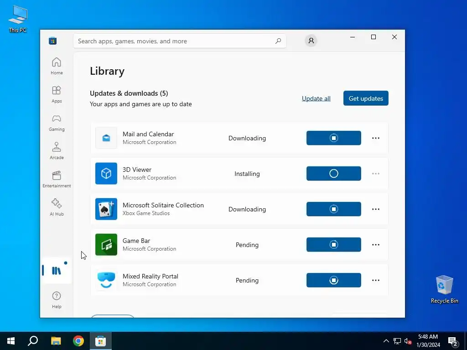This screenshot has width=467, height=350.
Task: Open more options for Microsoft Solitaire Collection
Action: click(x=376, y=209)
